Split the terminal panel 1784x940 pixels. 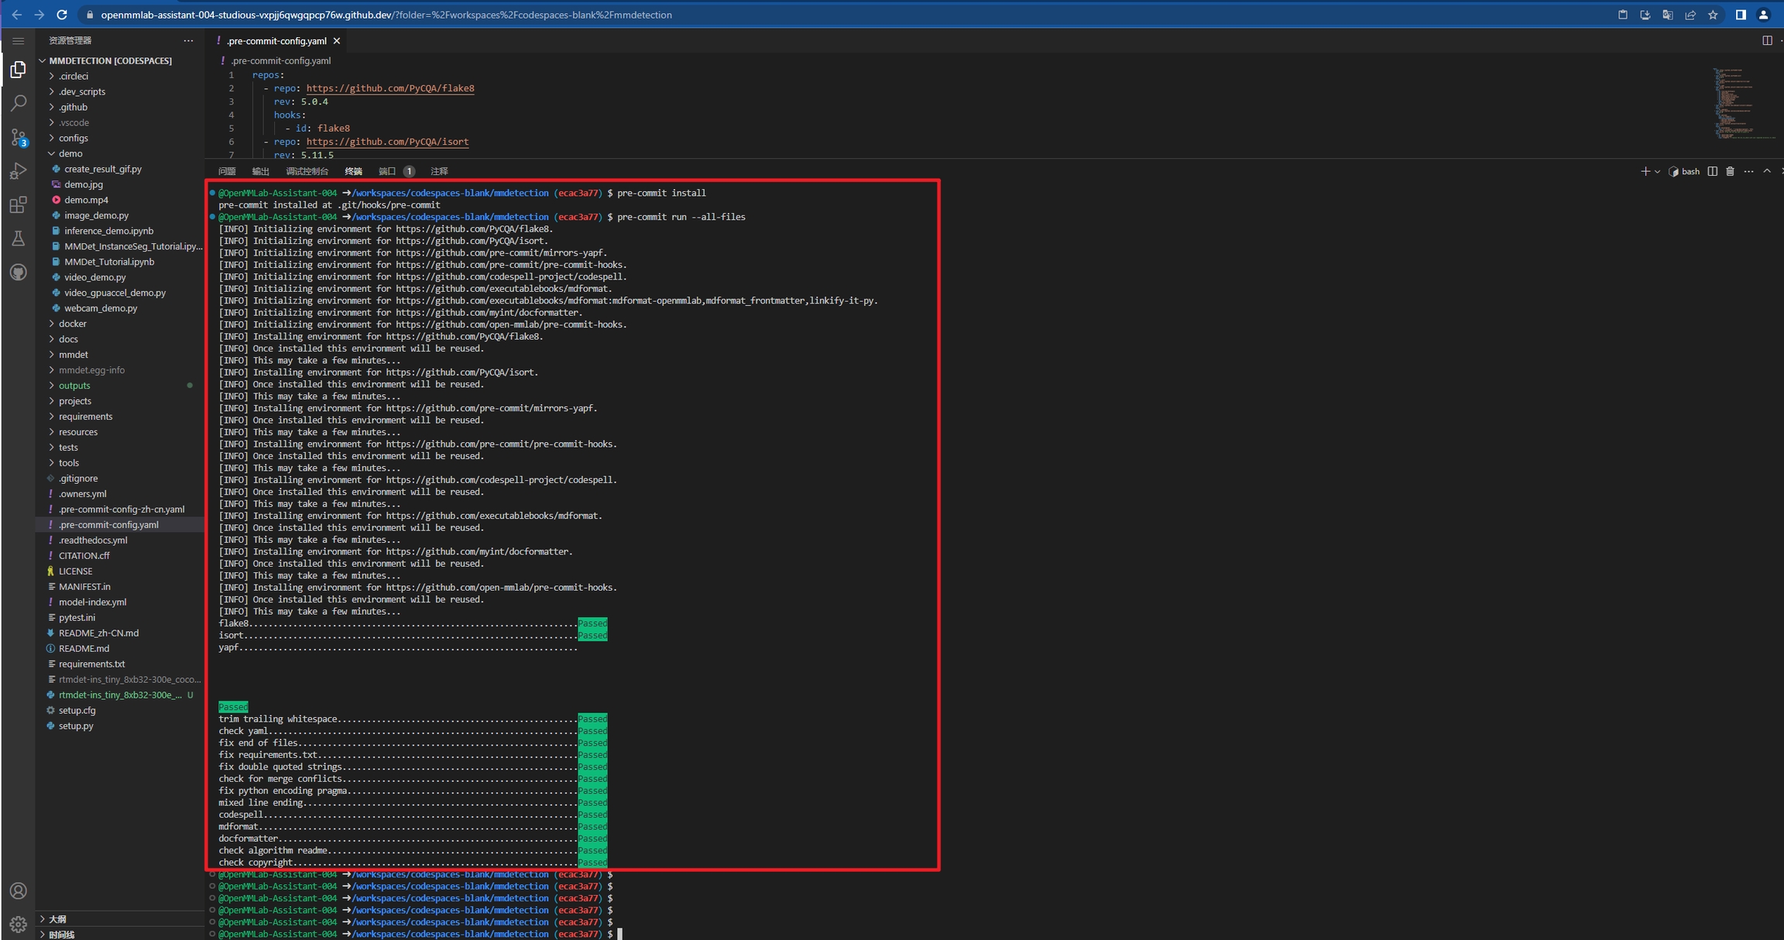tap(1712, 171)
